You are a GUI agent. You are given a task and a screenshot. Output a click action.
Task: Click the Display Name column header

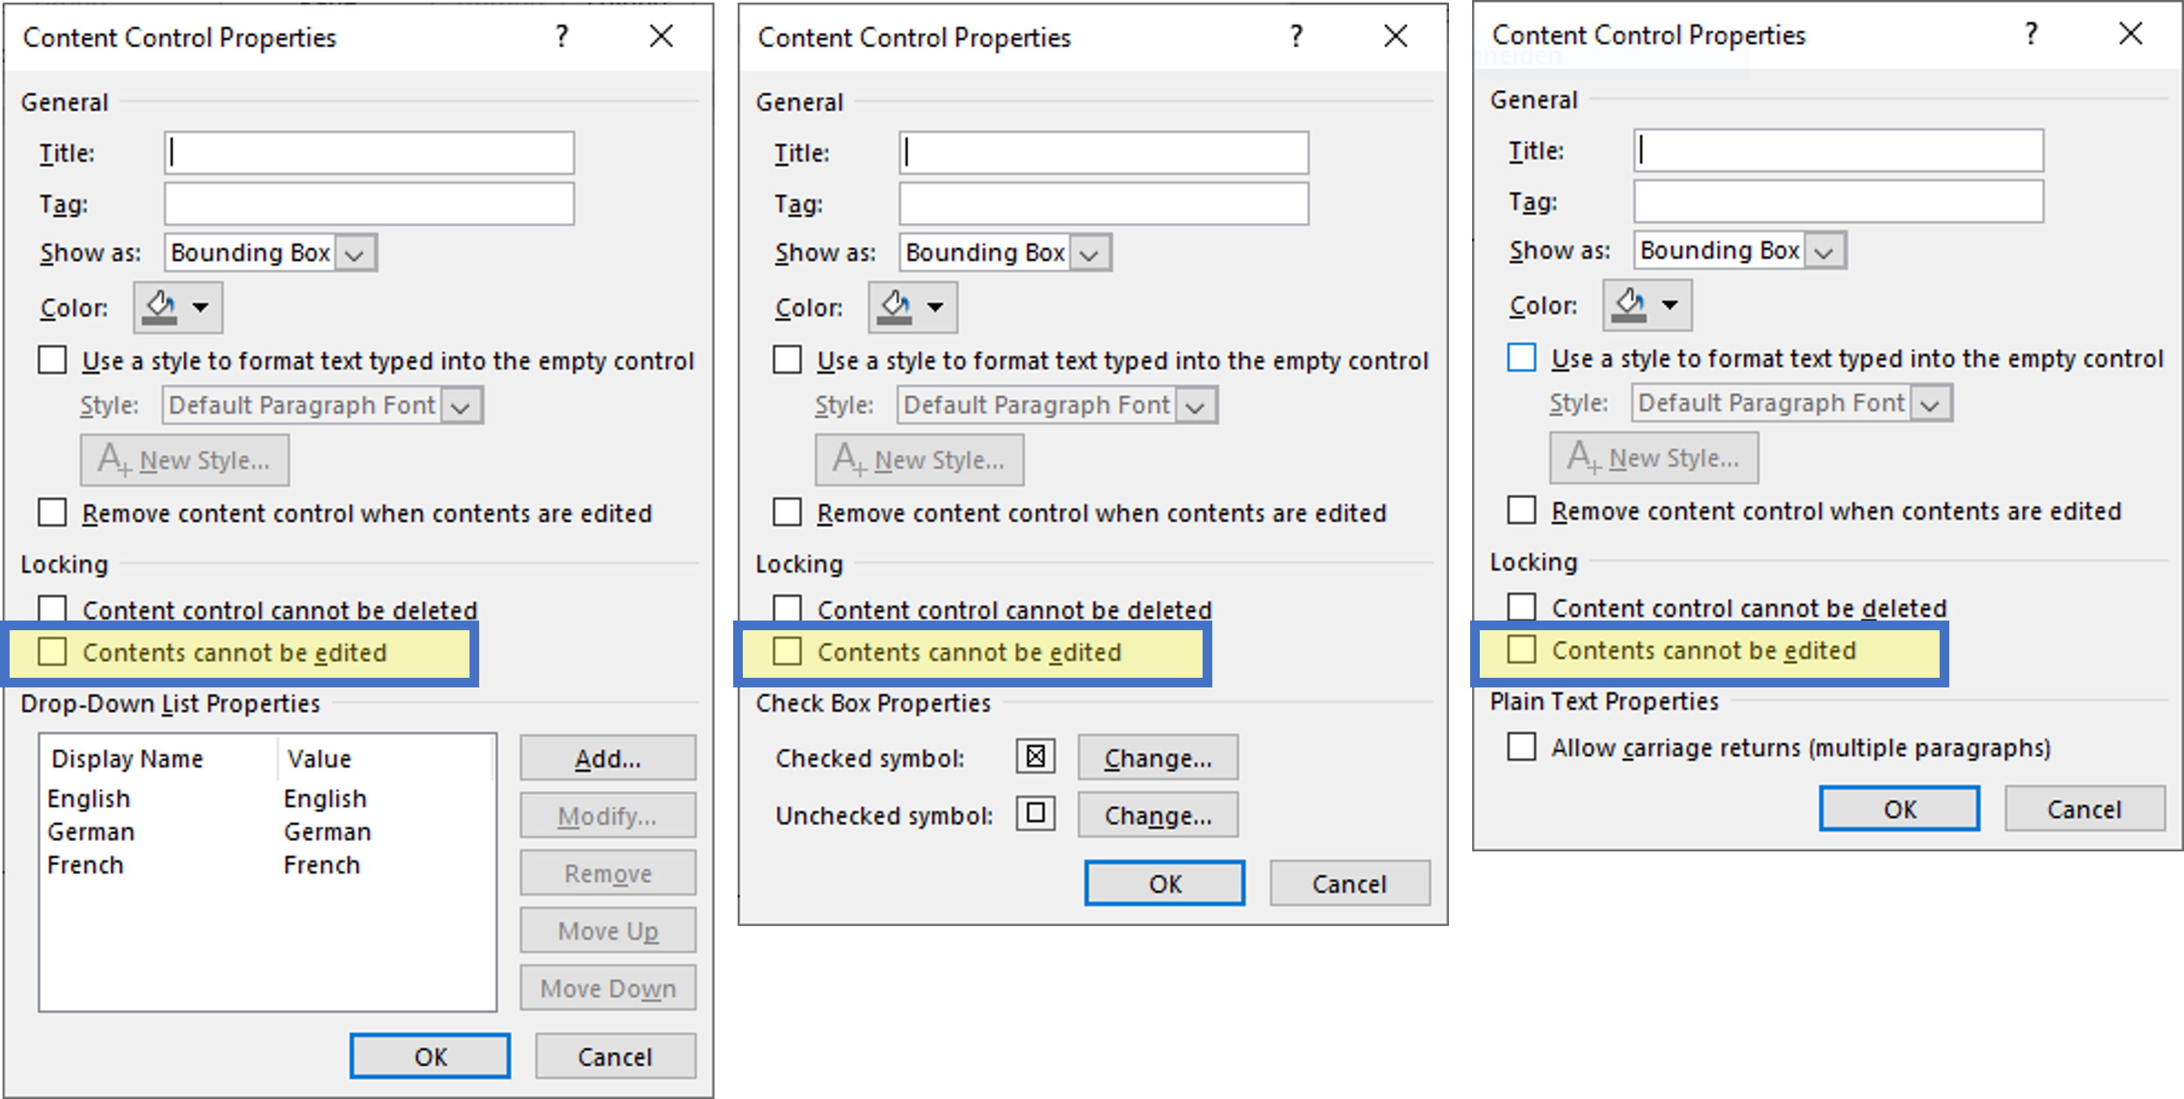(x=159, y=758)
